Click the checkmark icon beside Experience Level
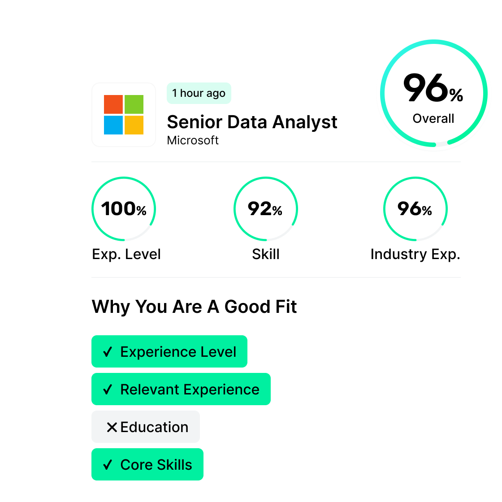 tap(108, 351)
